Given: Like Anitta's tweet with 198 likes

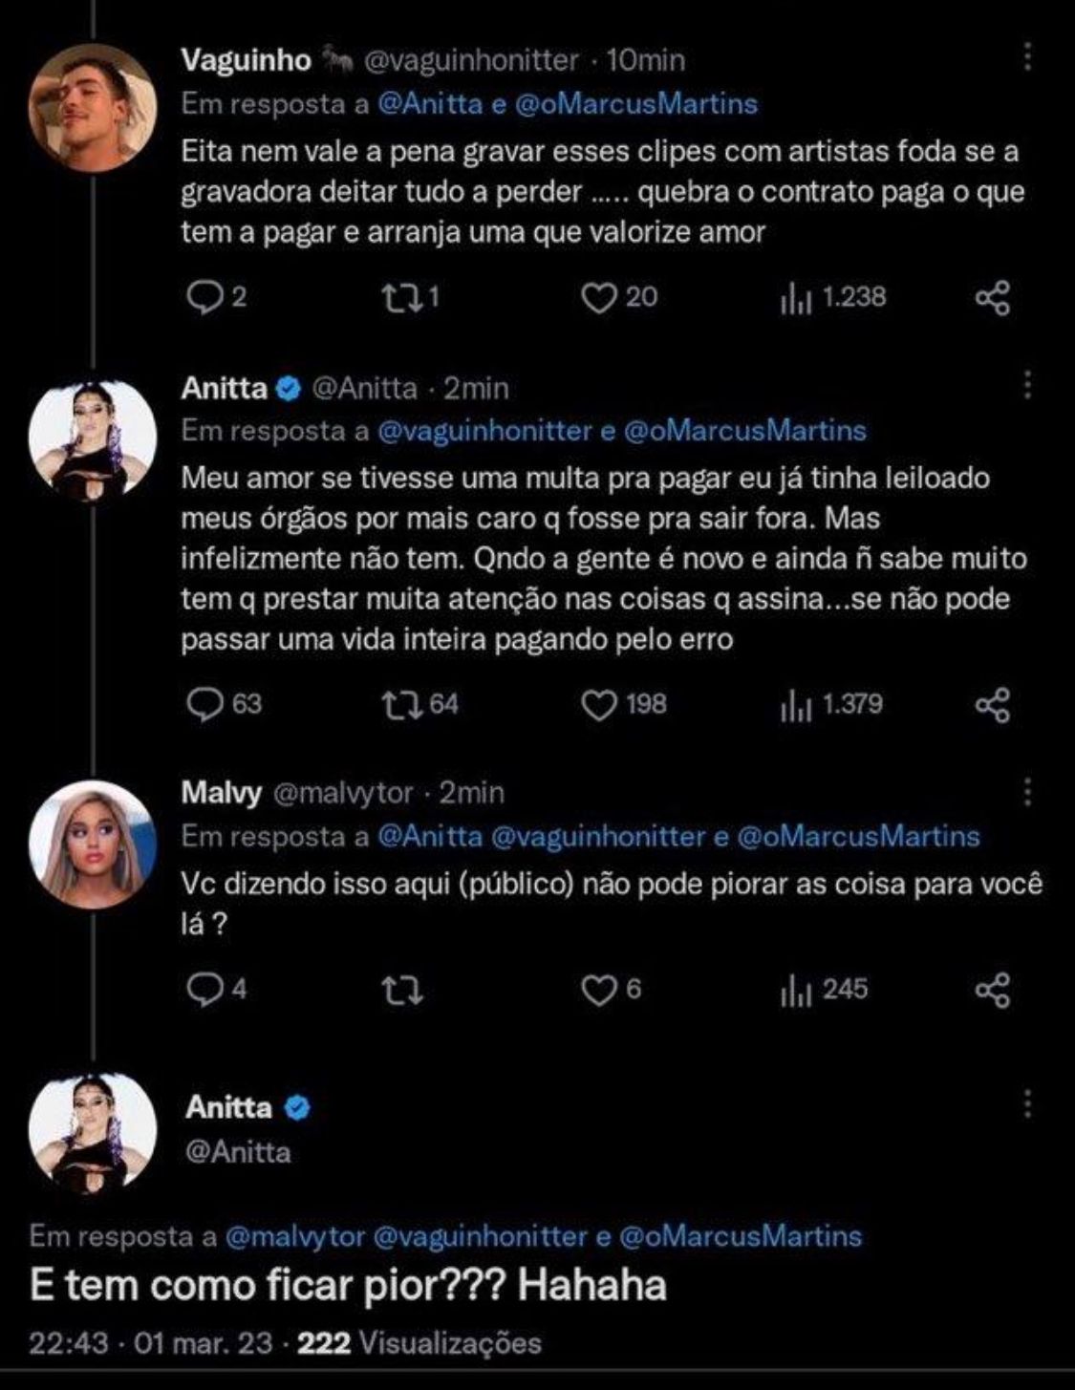Looking at the screenshot, I should [599, 706].
